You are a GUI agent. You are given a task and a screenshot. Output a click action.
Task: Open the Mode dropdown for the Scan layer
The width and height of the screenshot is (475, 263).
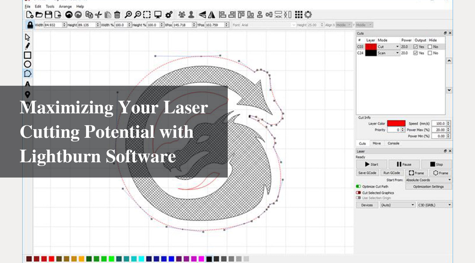pos(397,53)
